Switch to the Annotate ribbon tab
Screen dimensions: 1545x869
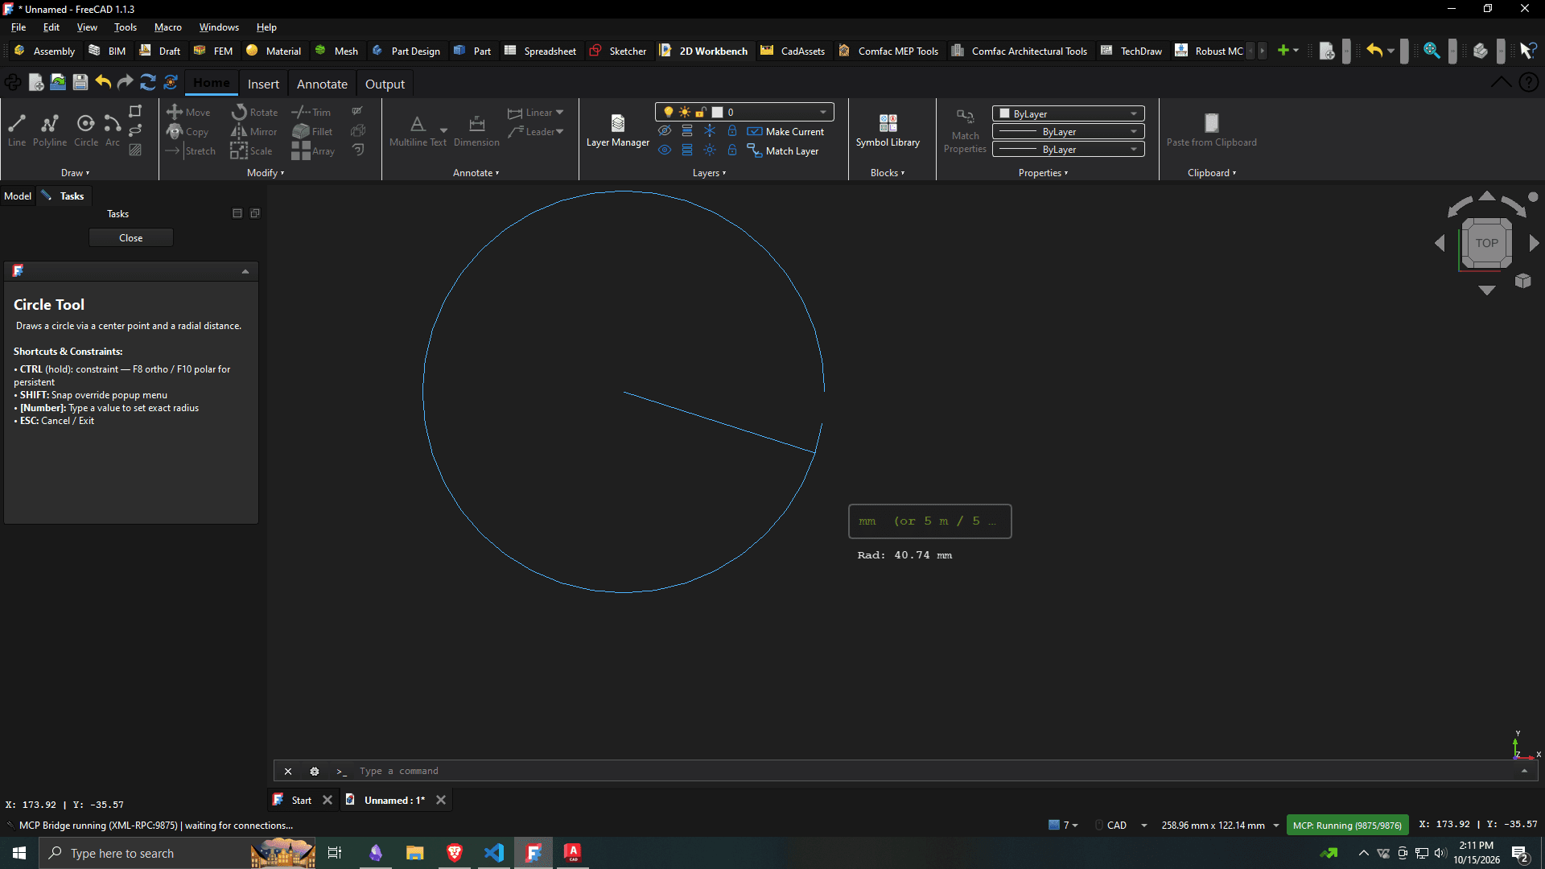point(322,84)
